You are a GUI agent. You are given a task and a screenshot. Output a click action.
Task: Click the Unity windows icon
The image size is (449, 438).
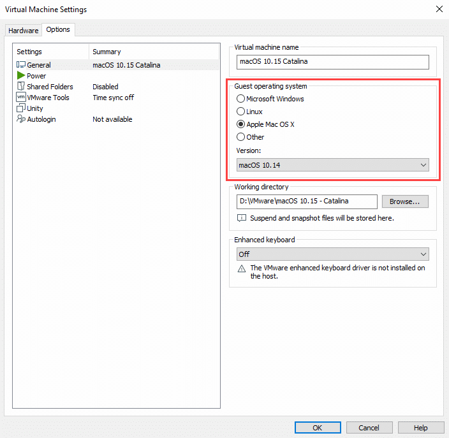click(x=21, y=108)
